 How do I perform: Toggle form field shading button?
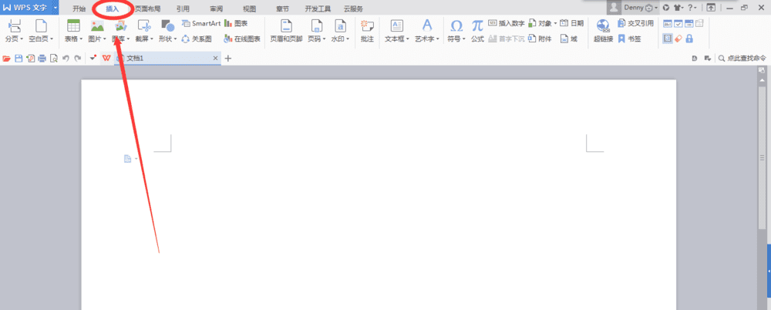[668, 39]
